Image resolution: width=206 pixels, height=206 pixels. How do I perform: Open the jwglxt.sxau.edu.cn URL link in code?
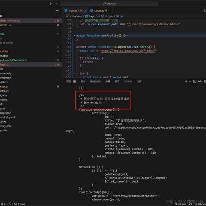[x=128, y=51]
